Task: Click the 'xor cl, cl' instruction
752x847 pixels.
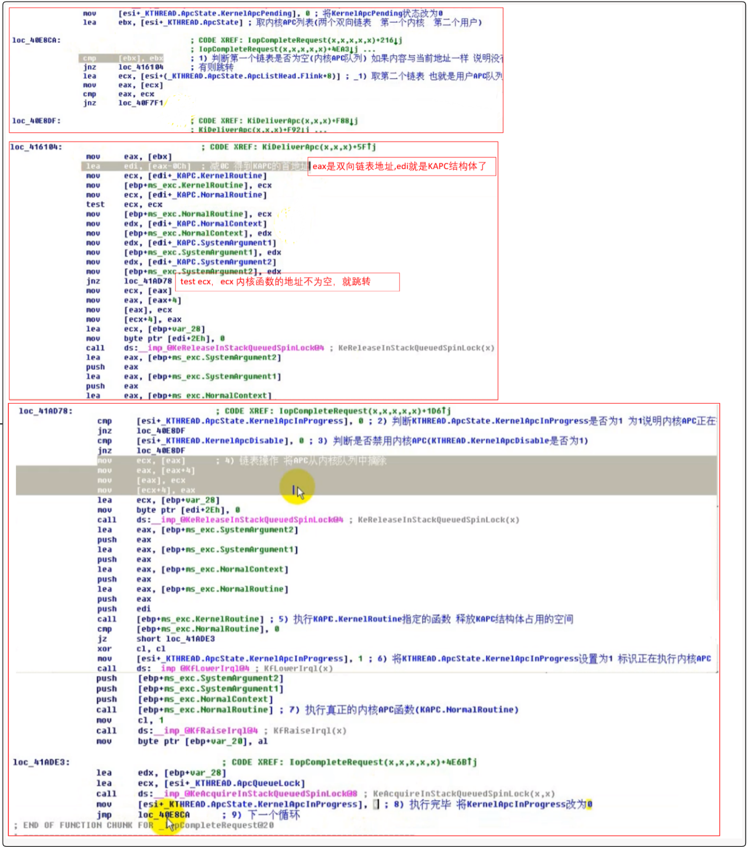Action: click(131, 649)
